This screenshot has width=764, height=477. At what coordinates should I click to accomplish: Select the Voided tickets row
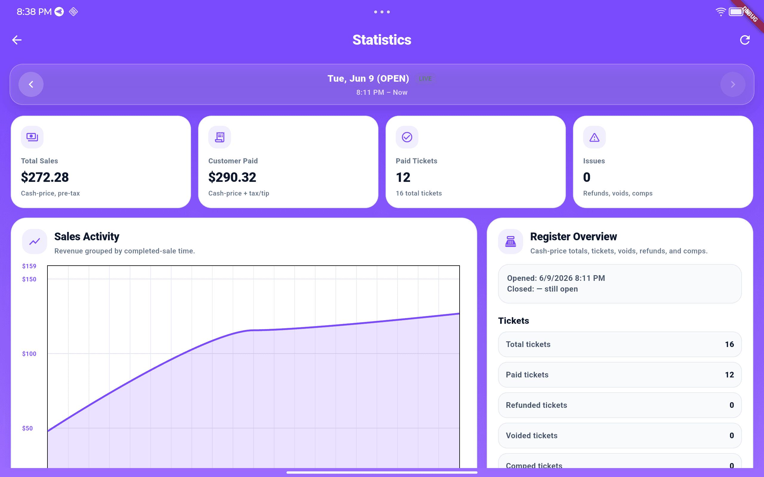(620, 435)
